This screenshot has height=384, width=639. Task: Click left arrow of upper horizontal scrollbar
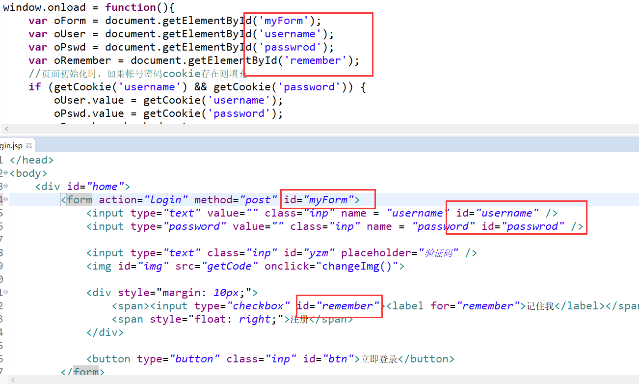(x=6, y=129)
